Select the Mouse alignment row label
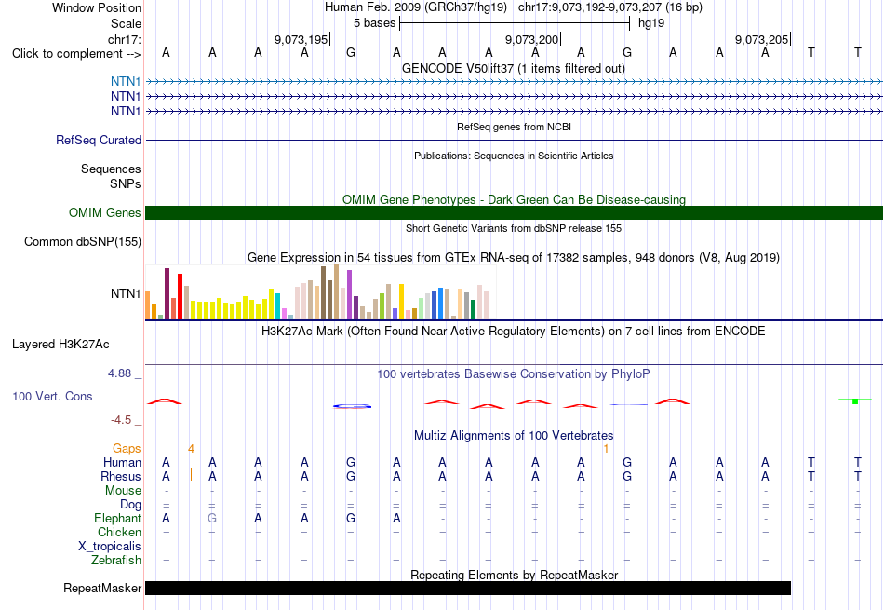Screen dimensions: 884x610 pos(123,491)
